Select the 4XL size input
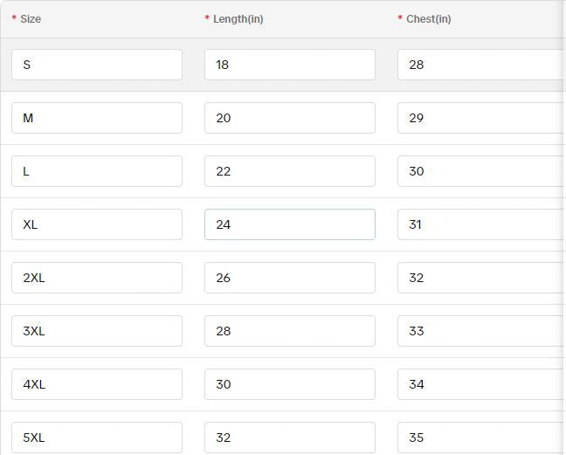The width and height of the screenshot is (566, 455). (x=96, y=384)
